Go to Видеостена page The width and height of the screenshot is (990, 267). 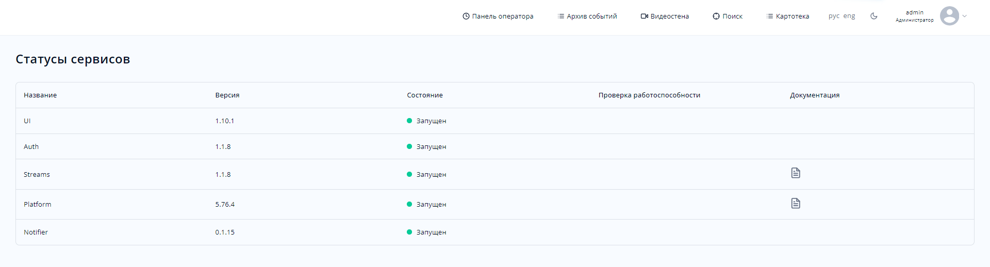click(665, 16)
